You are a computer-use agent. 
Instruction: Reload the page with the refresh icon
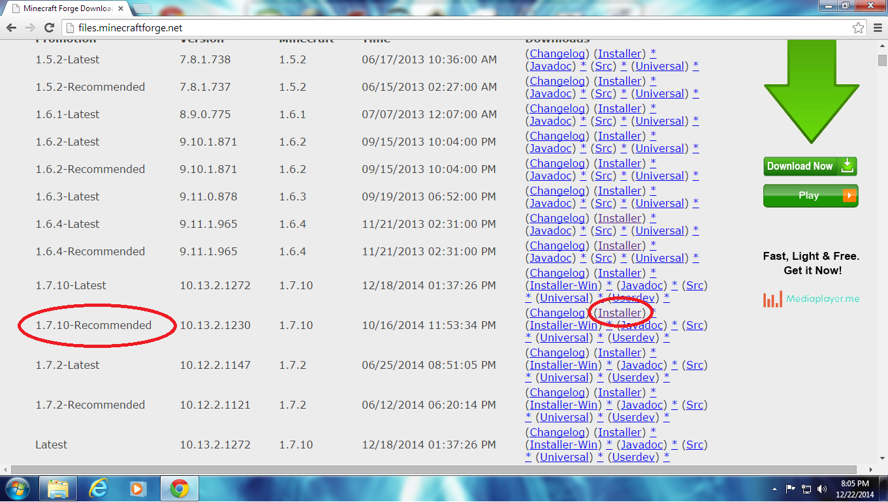[49, 28]
